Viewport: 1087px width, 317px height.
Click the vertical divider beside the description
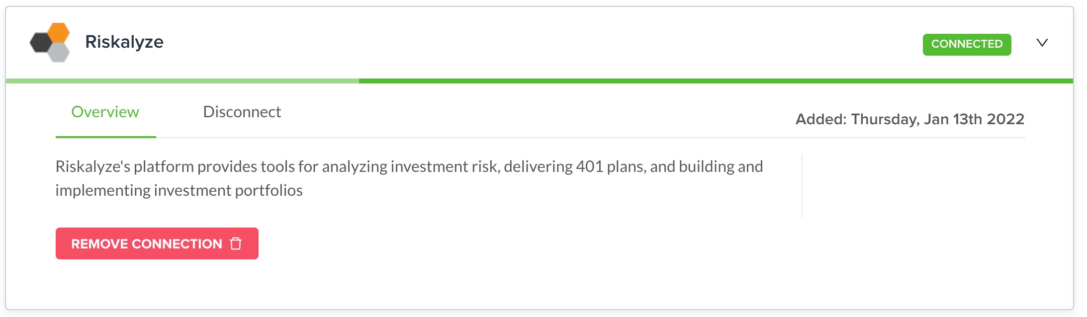pos(802,186)
